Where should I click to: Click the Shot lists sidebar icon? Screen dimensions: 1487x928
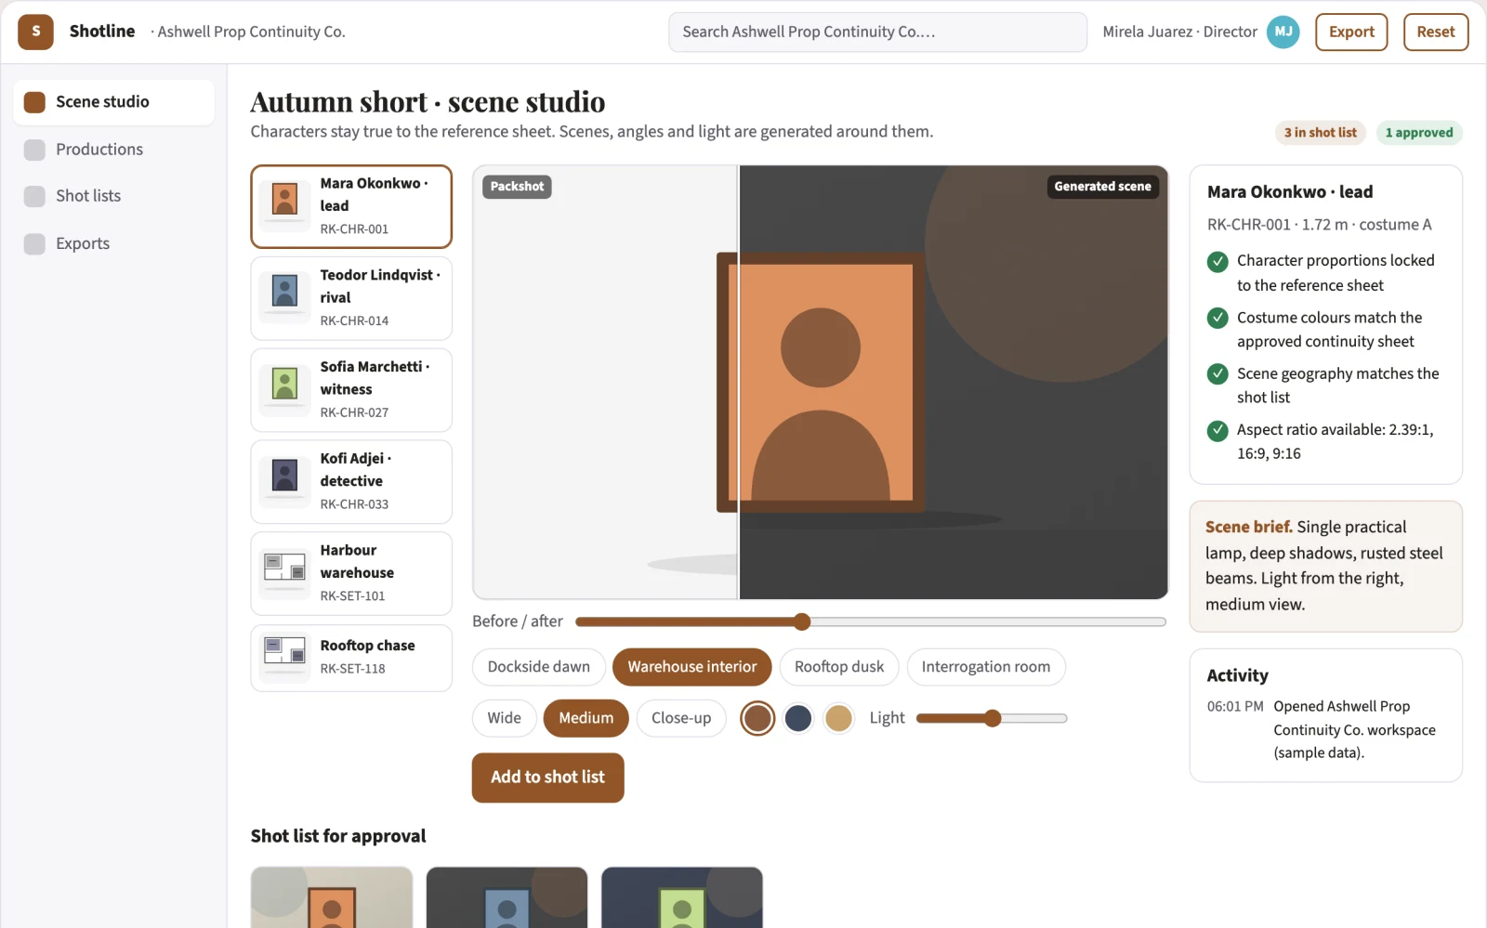(34, 196)
